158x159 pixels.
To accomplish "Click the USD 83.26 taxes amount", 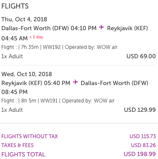I will pyautogui.click(x=143, y=145).
